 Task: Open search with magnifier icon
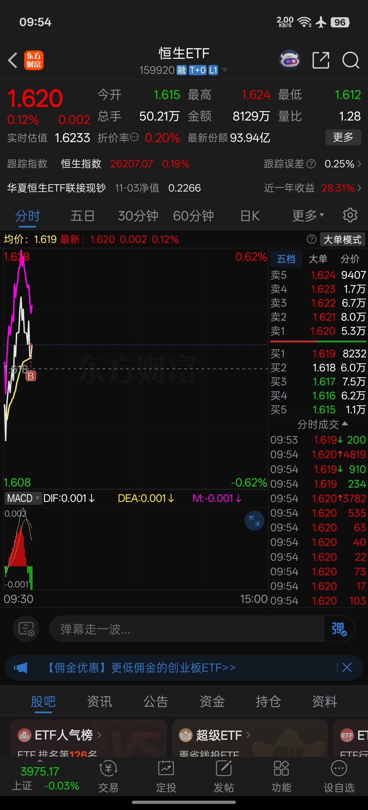[351, 60]
